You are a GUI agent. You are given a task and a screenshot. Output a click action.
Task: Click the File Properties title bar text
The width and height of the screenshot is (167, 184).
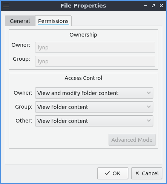point(83,6)
